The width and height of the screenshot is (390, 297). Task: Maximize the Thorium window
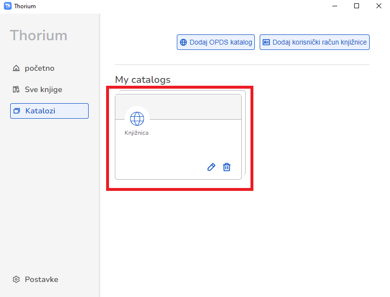(x=357, y=6)
